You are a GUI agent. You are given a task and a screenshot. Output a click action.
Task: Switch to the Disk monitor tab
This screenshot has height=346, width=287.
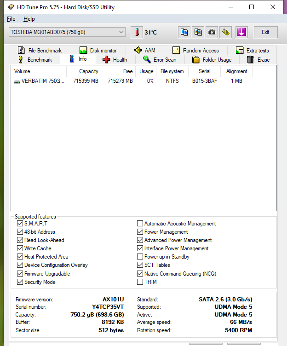pyautogui.click(x=98, y=50)
